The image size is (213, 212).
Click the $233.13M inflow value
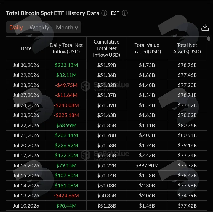66,65
